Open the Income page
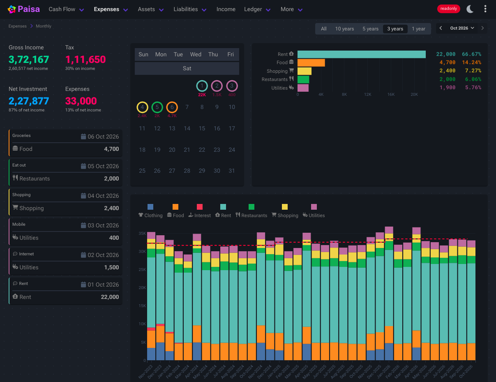The height and width of the screenshot is (382, 496). (x=226, y=9)
